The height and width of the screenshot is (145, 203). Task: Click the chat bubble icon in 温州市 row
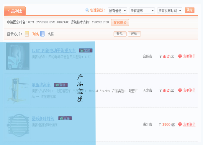point(180,125)
